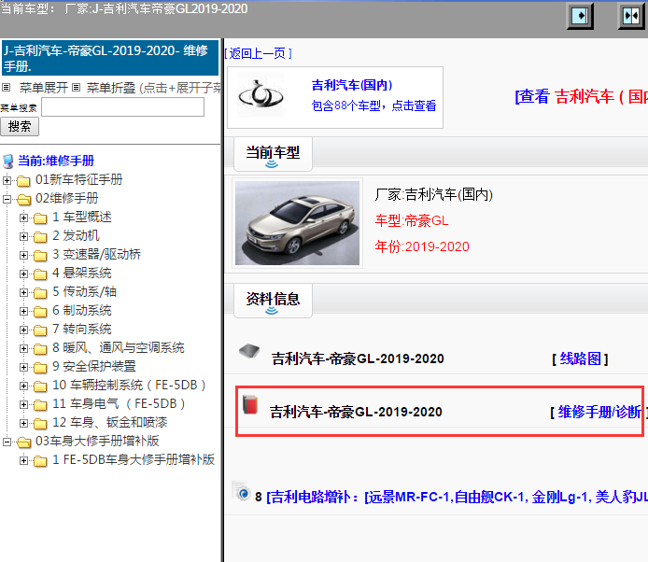Open 吉利汽车(国内) brand link

pyautogui.click(x=352, y=85)
